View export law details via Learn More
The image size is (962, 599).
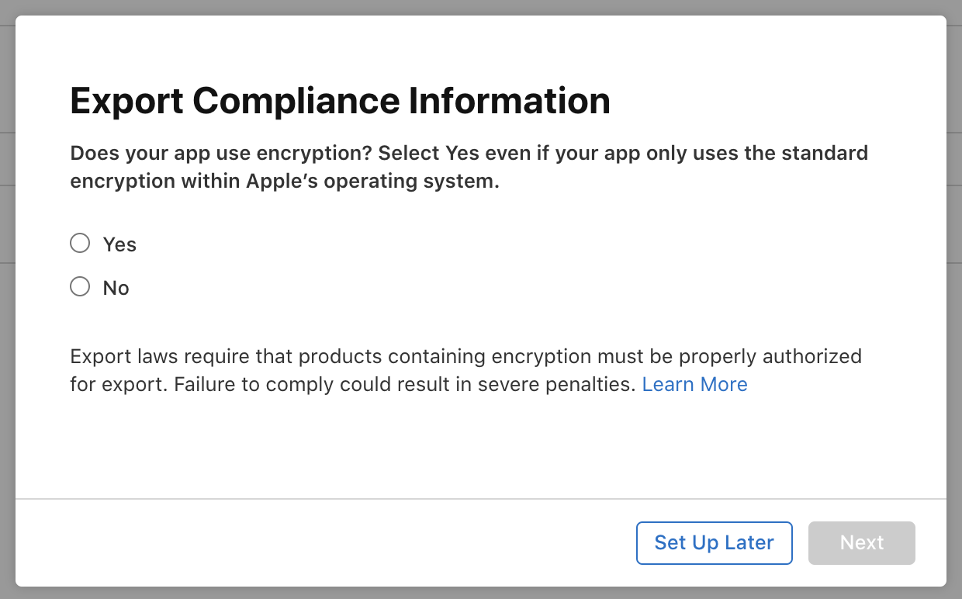click(x=694, y=384)
